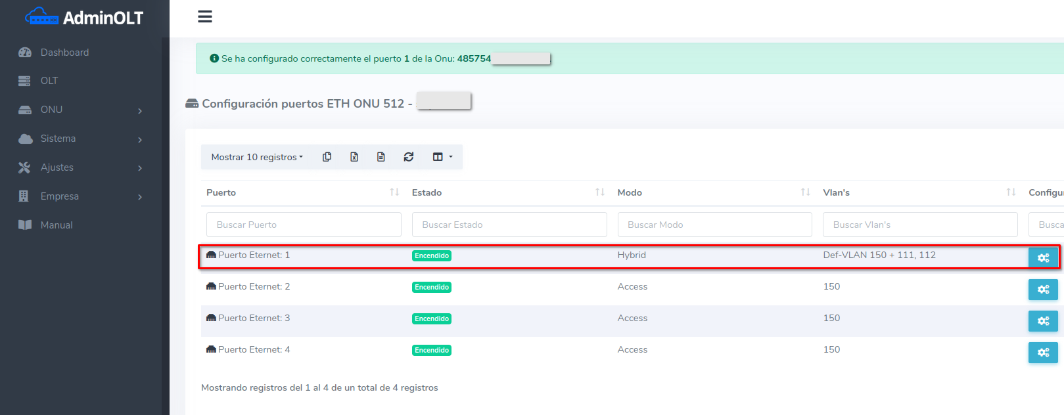
Task: Focus the Buscar Vlan's search box
Action: coord(919,225)
